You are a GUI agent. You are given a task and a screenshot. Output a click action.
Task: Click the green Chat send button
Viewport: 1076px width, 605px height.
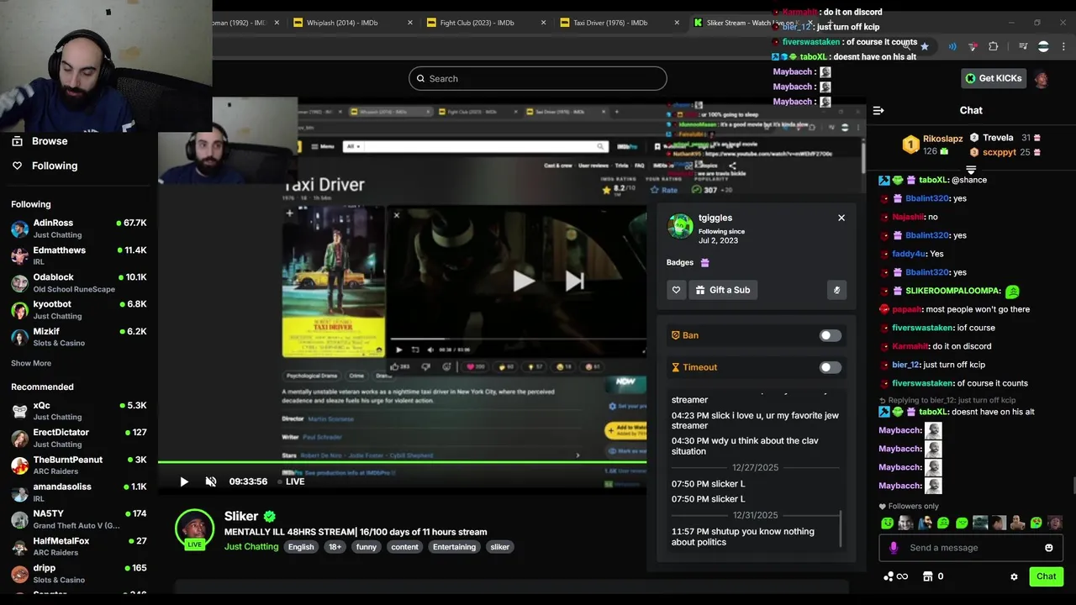[1047, 576]
